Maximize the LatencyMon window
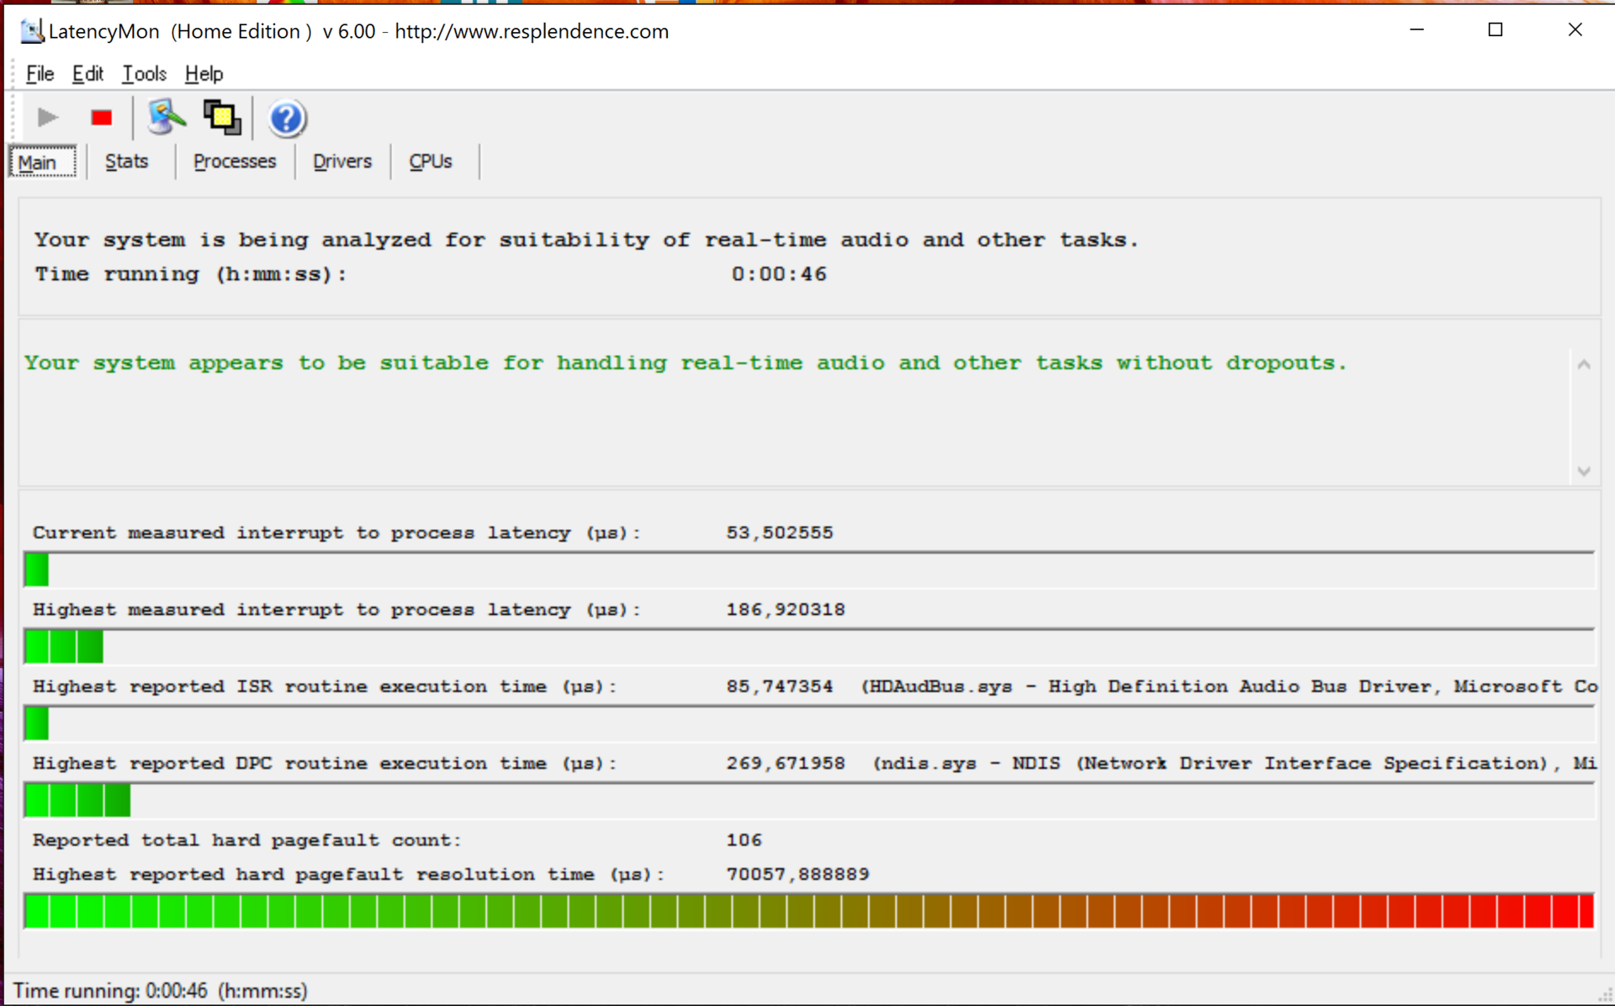The image size is (1615, 1006). point(1495,30)
